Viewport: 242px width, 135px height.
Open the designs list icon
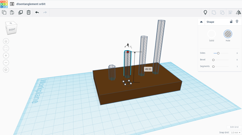pos(12,4)
